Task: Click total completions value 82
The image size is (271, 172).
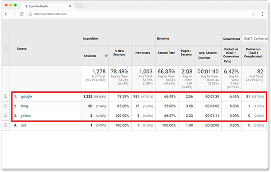Action: (x=260, y=71)
